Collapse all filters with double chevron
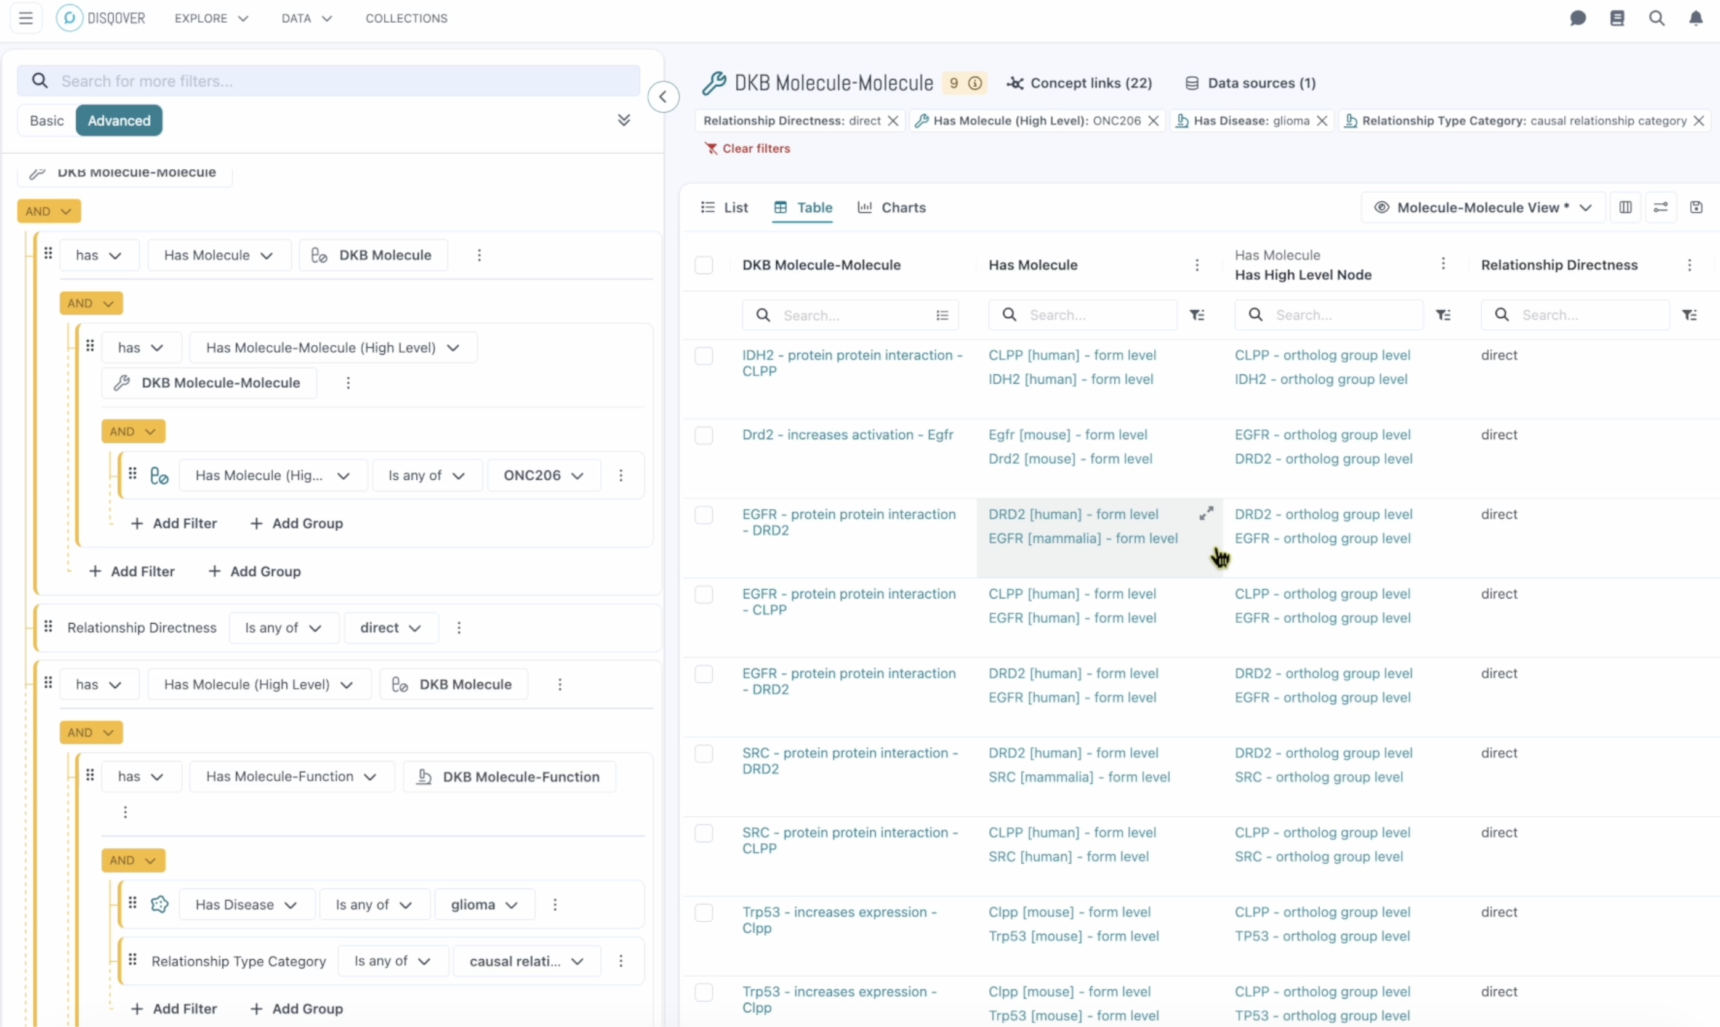Screen dimensions: 1720x1027 point(624,121)
